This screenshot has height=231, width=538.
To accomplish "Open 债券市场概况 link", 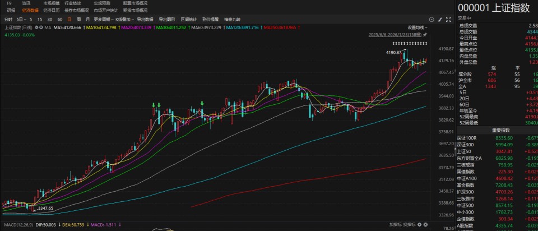I will 77,10.
